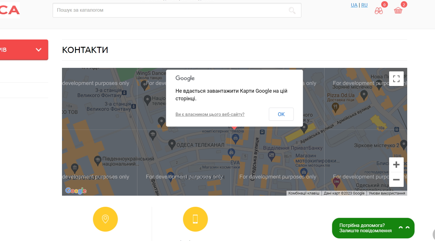
Task: Click the pink hotel marker on map
Action: click(336, 183)
